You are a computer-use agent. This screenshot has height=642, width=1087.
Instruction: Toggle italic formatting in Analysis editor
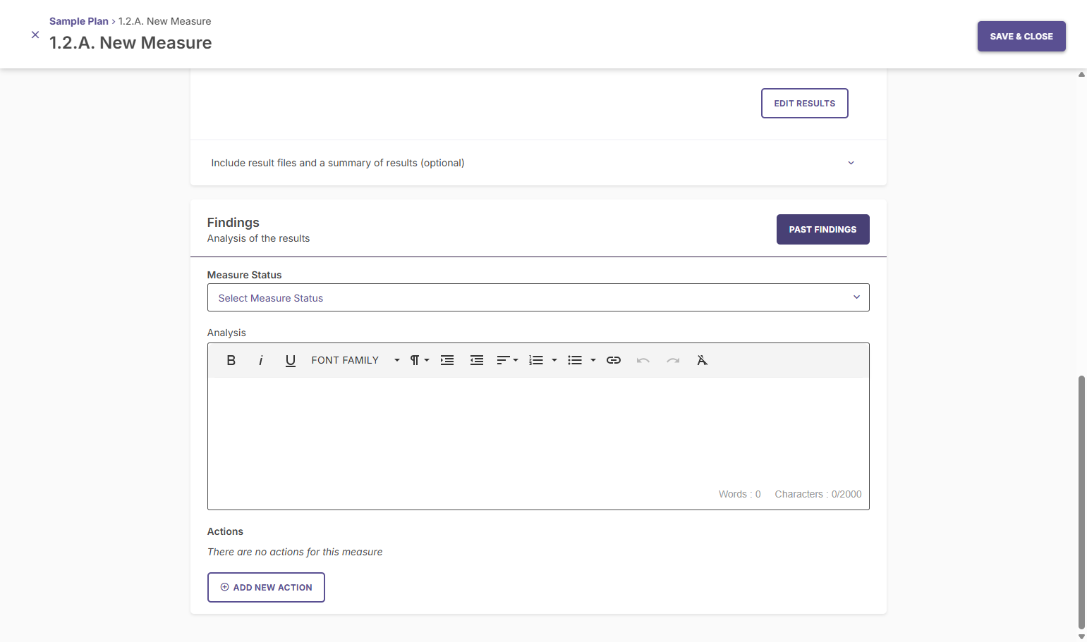pyautogui.click(x=260, y=360)
